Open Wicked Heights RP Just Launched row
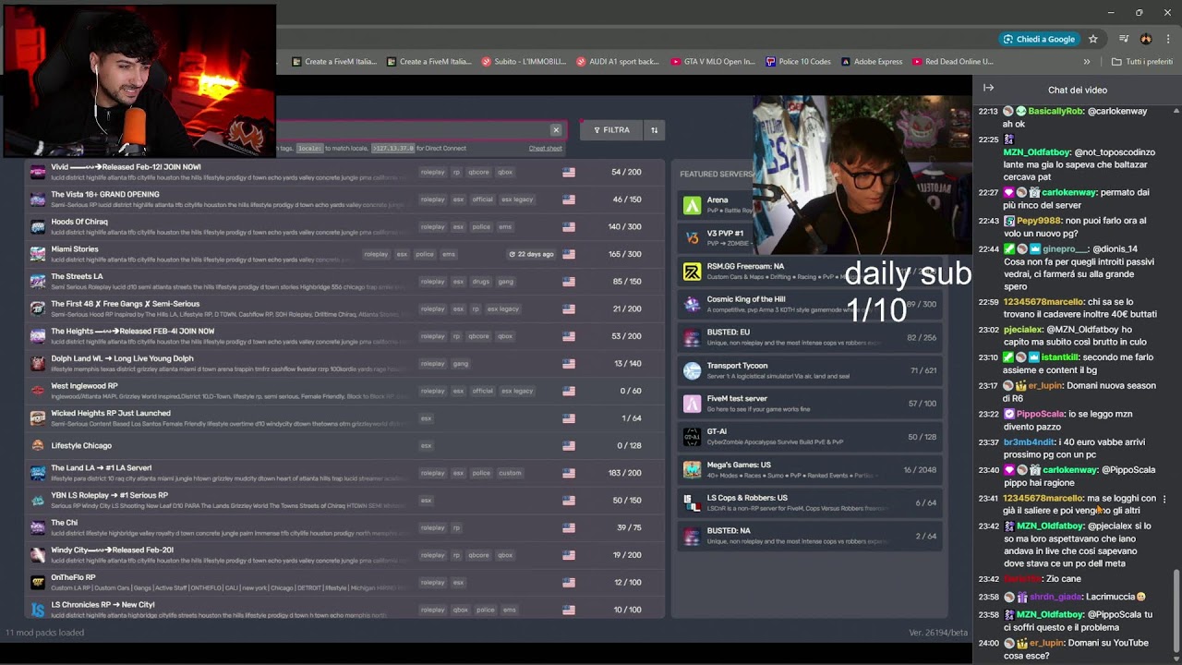The height and width of the screenshot is (665, 1182). [x=344, y=418]
